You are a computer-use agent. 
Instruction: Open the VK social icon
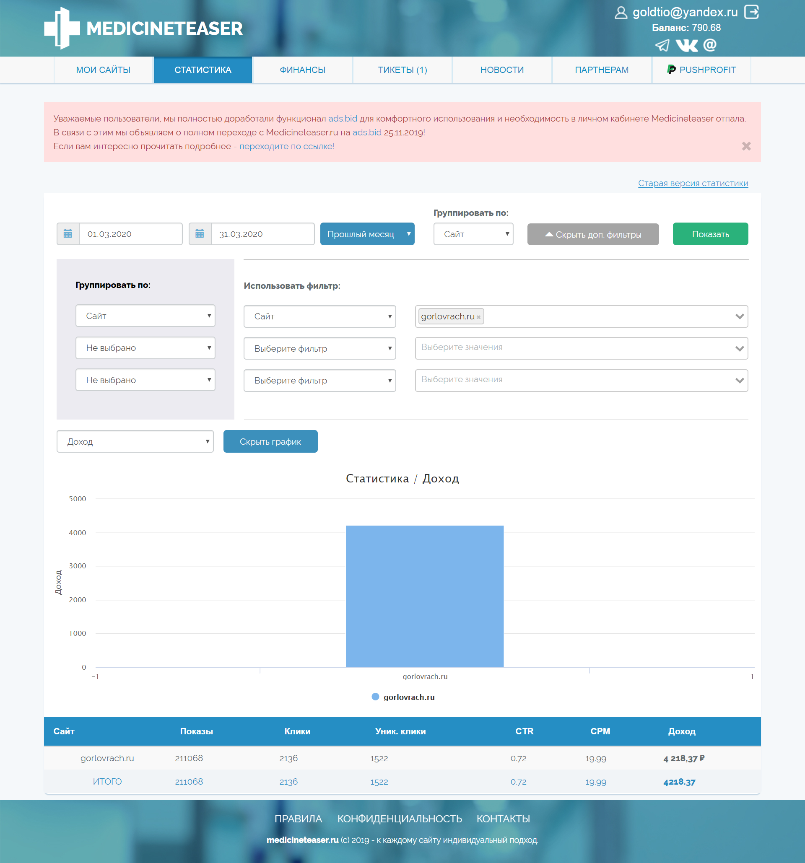pos(686,45)
